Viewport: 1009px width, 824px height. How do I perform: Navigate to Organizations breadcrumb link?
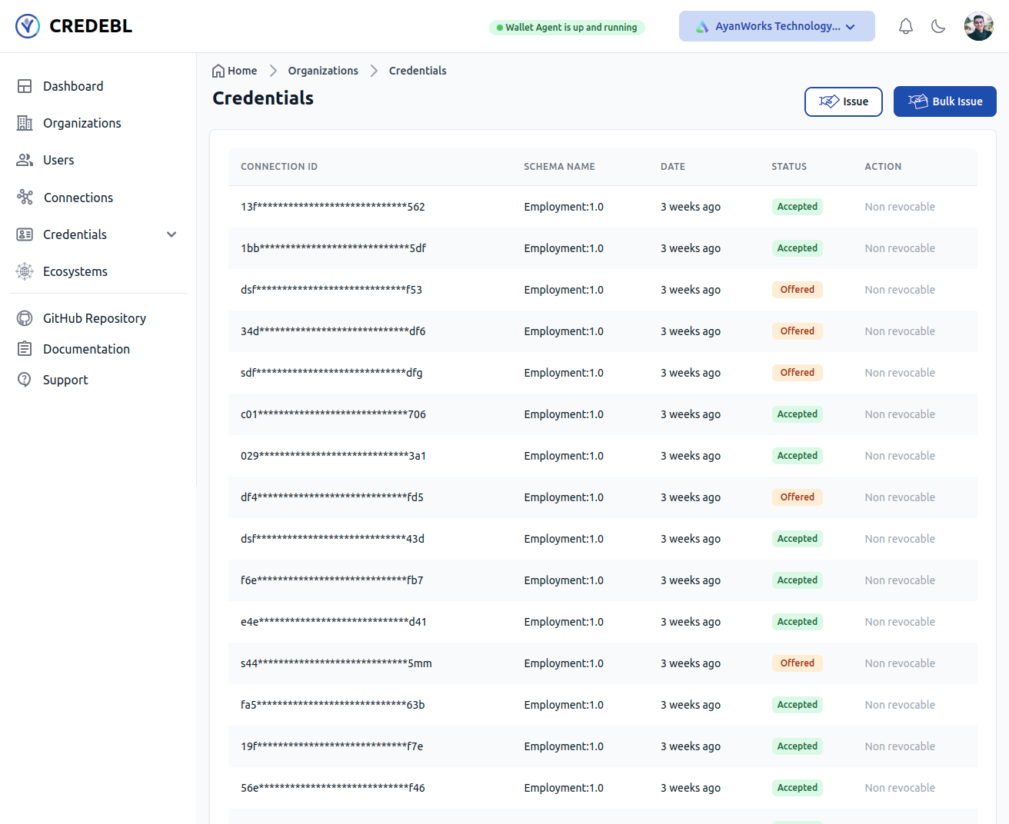tap(323, 71)
